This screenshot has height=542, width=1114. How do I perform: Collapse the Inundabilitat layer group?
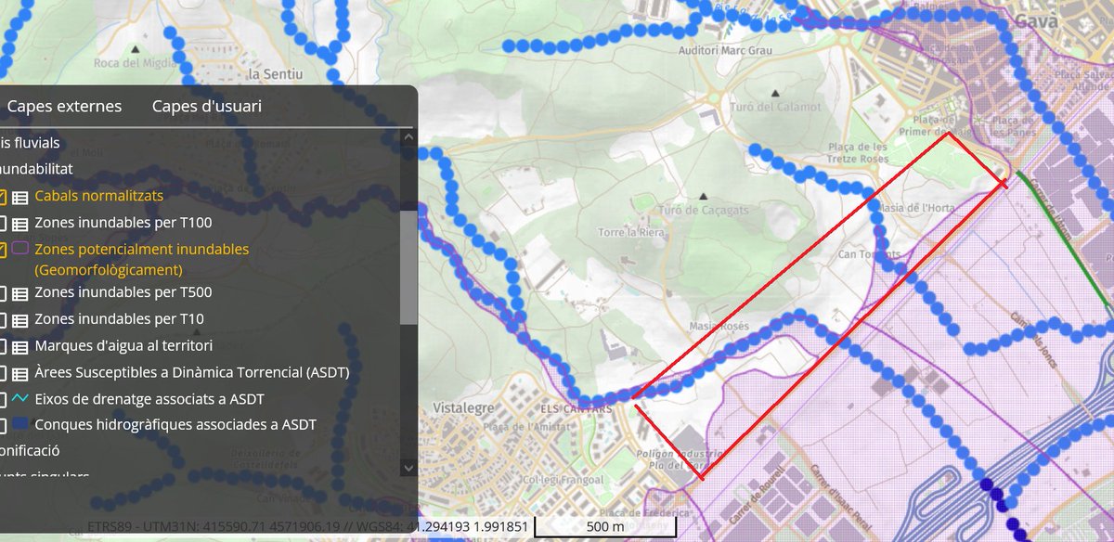pyautogui.click(x=36, y=169)
